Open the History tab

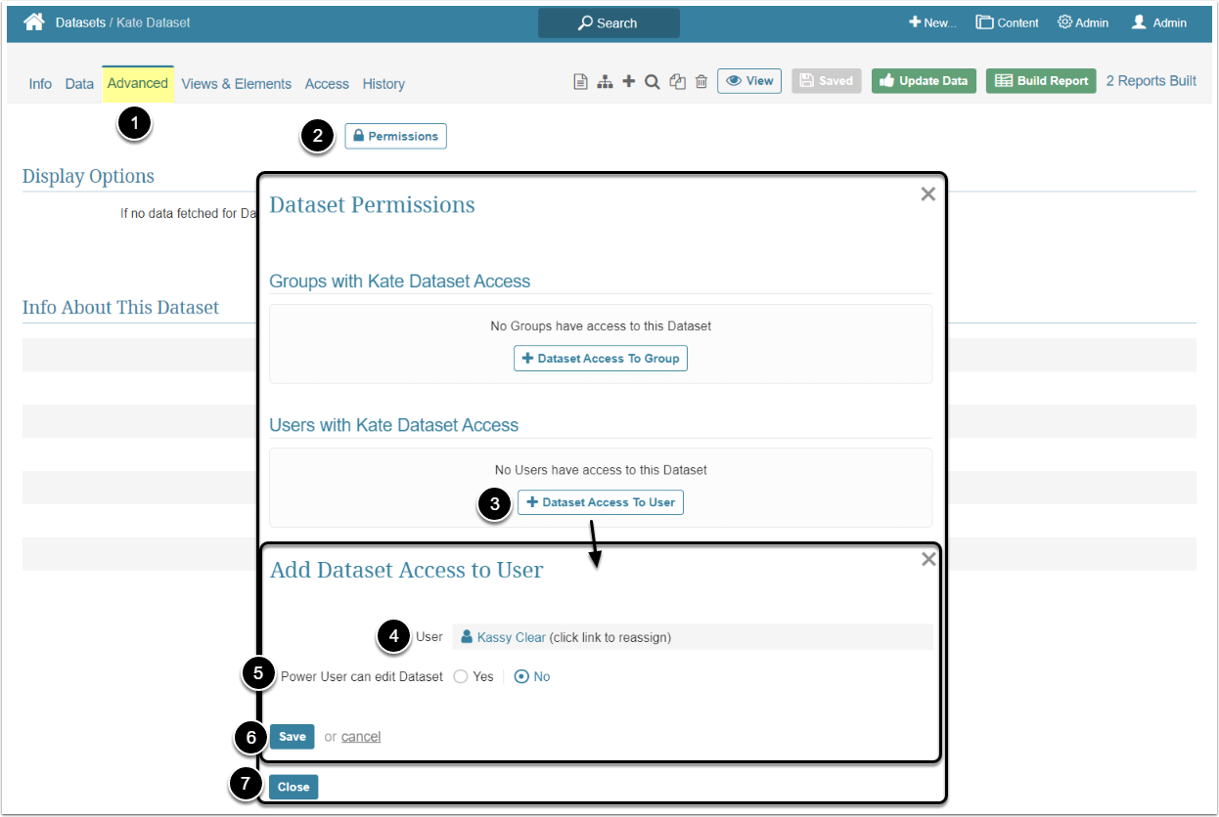coord(384,84)
